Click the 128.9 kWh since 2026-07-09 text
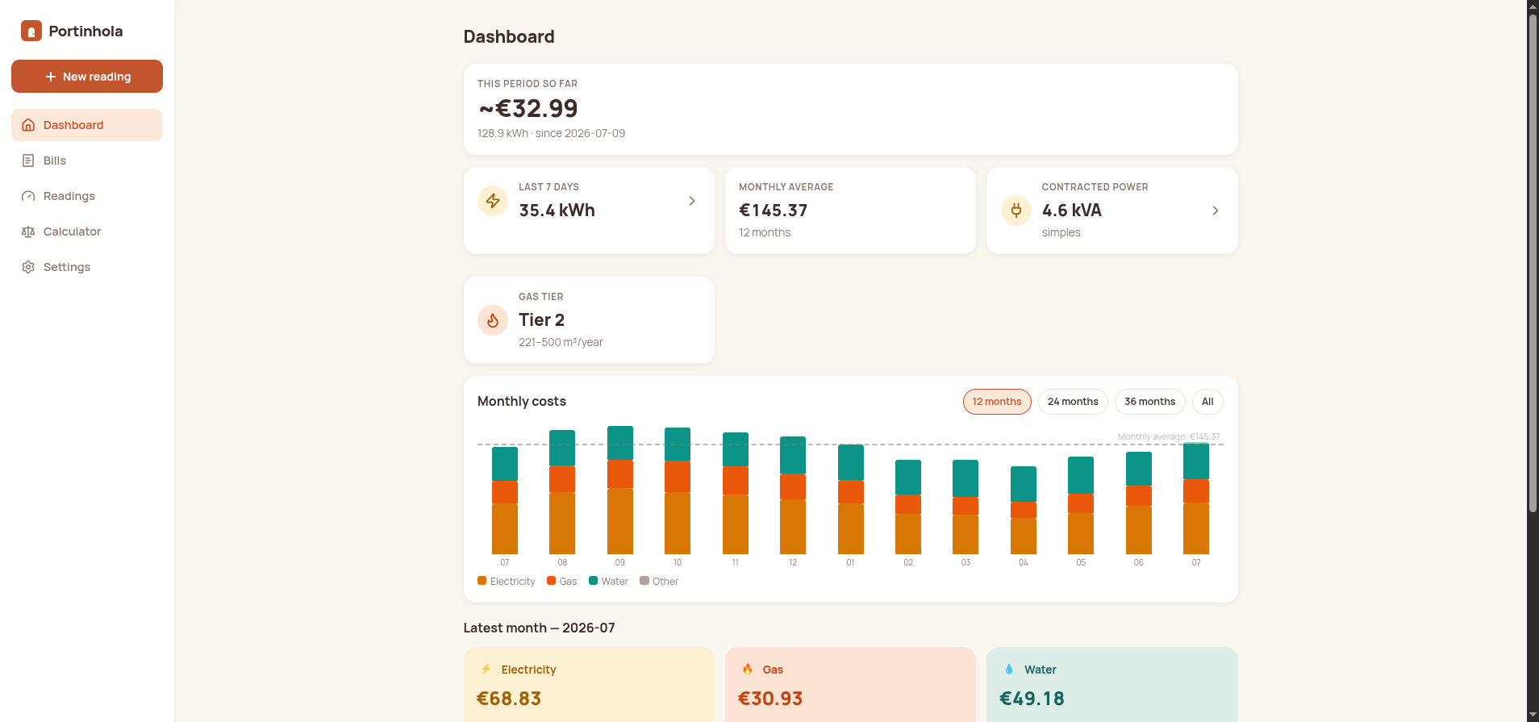Viewport: 1539px width, 722px height. pos(551,133)
